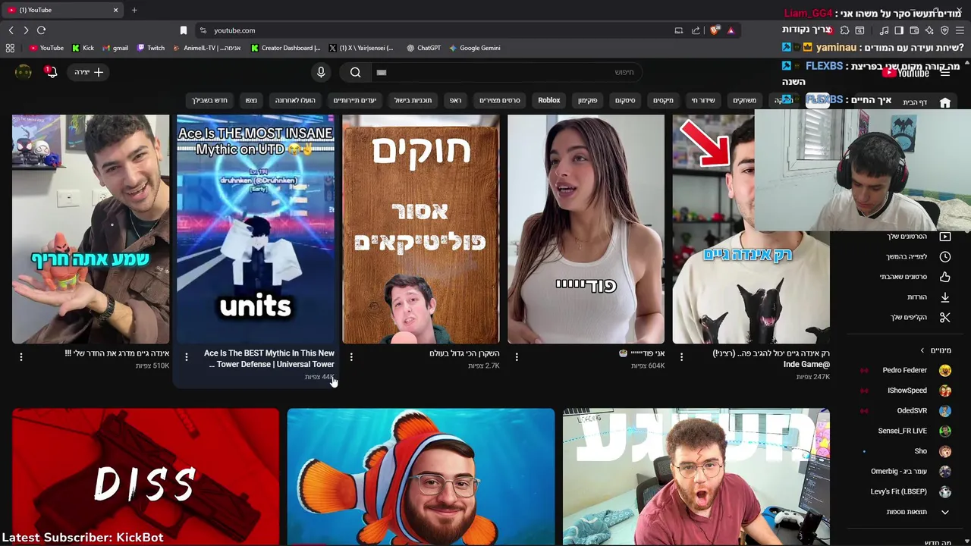Viewport: 971px width, 546px height.
Task: Open the YouTube account avatar menu
Action: pos(24,72)
